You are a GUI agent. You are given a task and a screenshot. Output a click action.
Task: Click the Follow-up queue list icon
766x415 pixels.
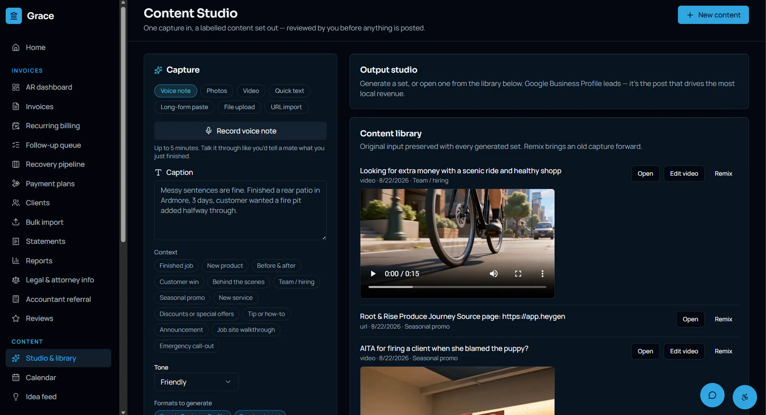pos(16,145)
